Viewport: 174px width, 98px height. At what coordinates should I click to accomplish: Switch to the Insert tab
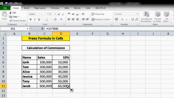pyautogui.click(x=26, y=8)
